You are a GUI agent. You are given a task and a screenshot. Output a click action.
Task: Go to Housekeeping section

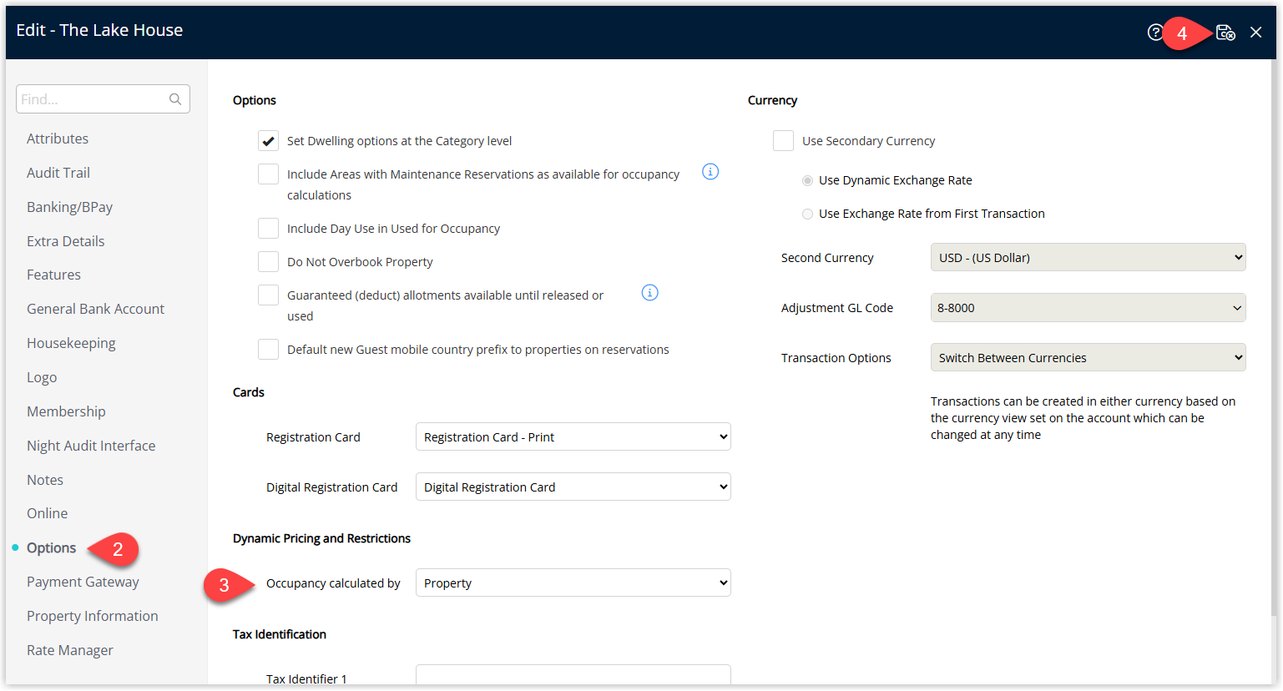point(71,343)
